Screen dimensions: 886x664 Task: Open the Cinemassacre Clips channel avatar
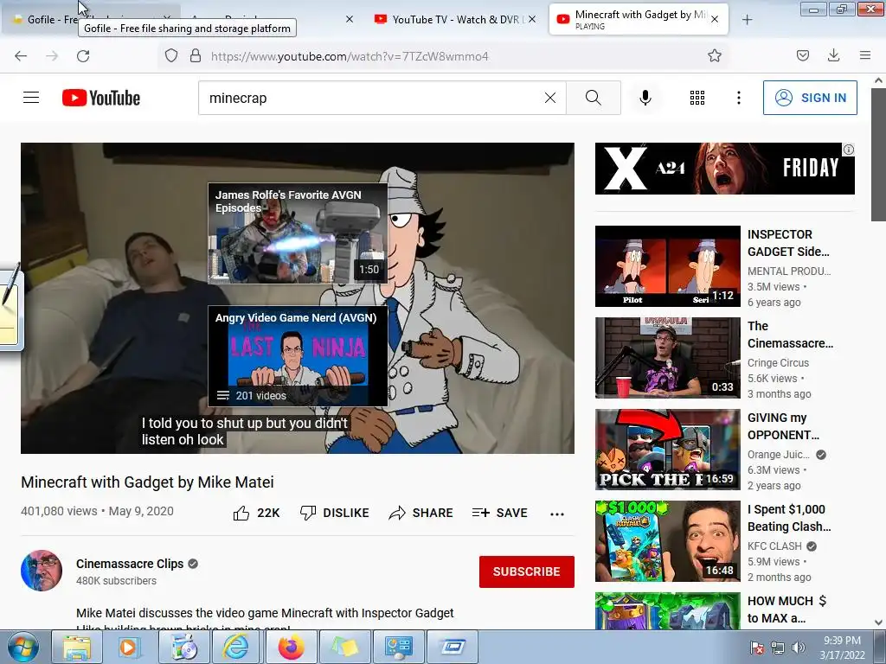click(x=42, y=571)
